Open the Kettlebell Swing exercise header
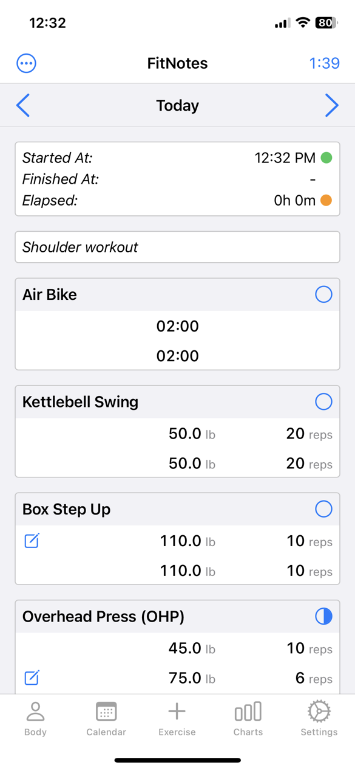355x770 pixels. (x=177, y=402)
